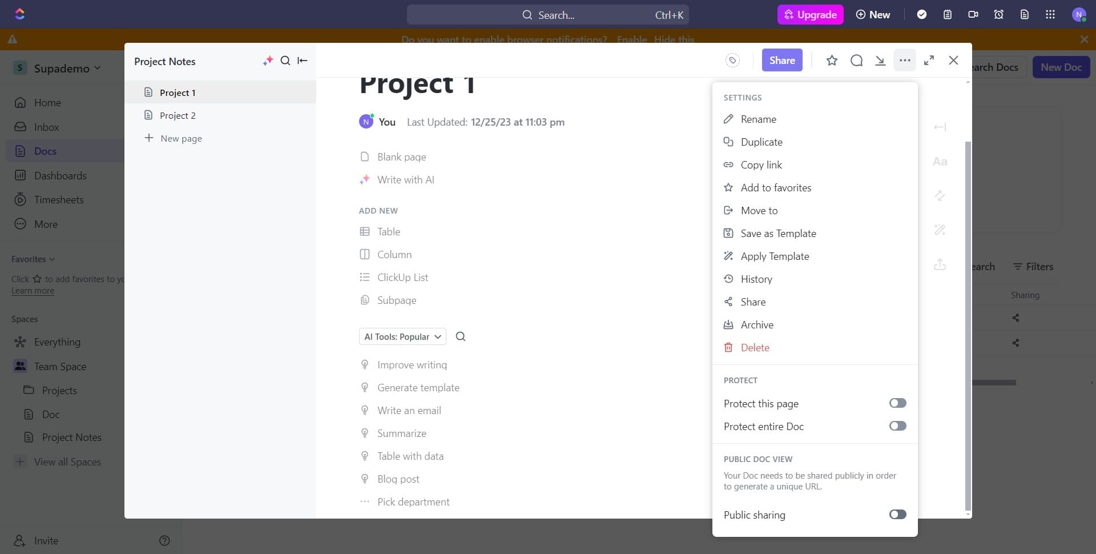
Task: Turn on Protect entire Doc
Action: tap(897, 426)
